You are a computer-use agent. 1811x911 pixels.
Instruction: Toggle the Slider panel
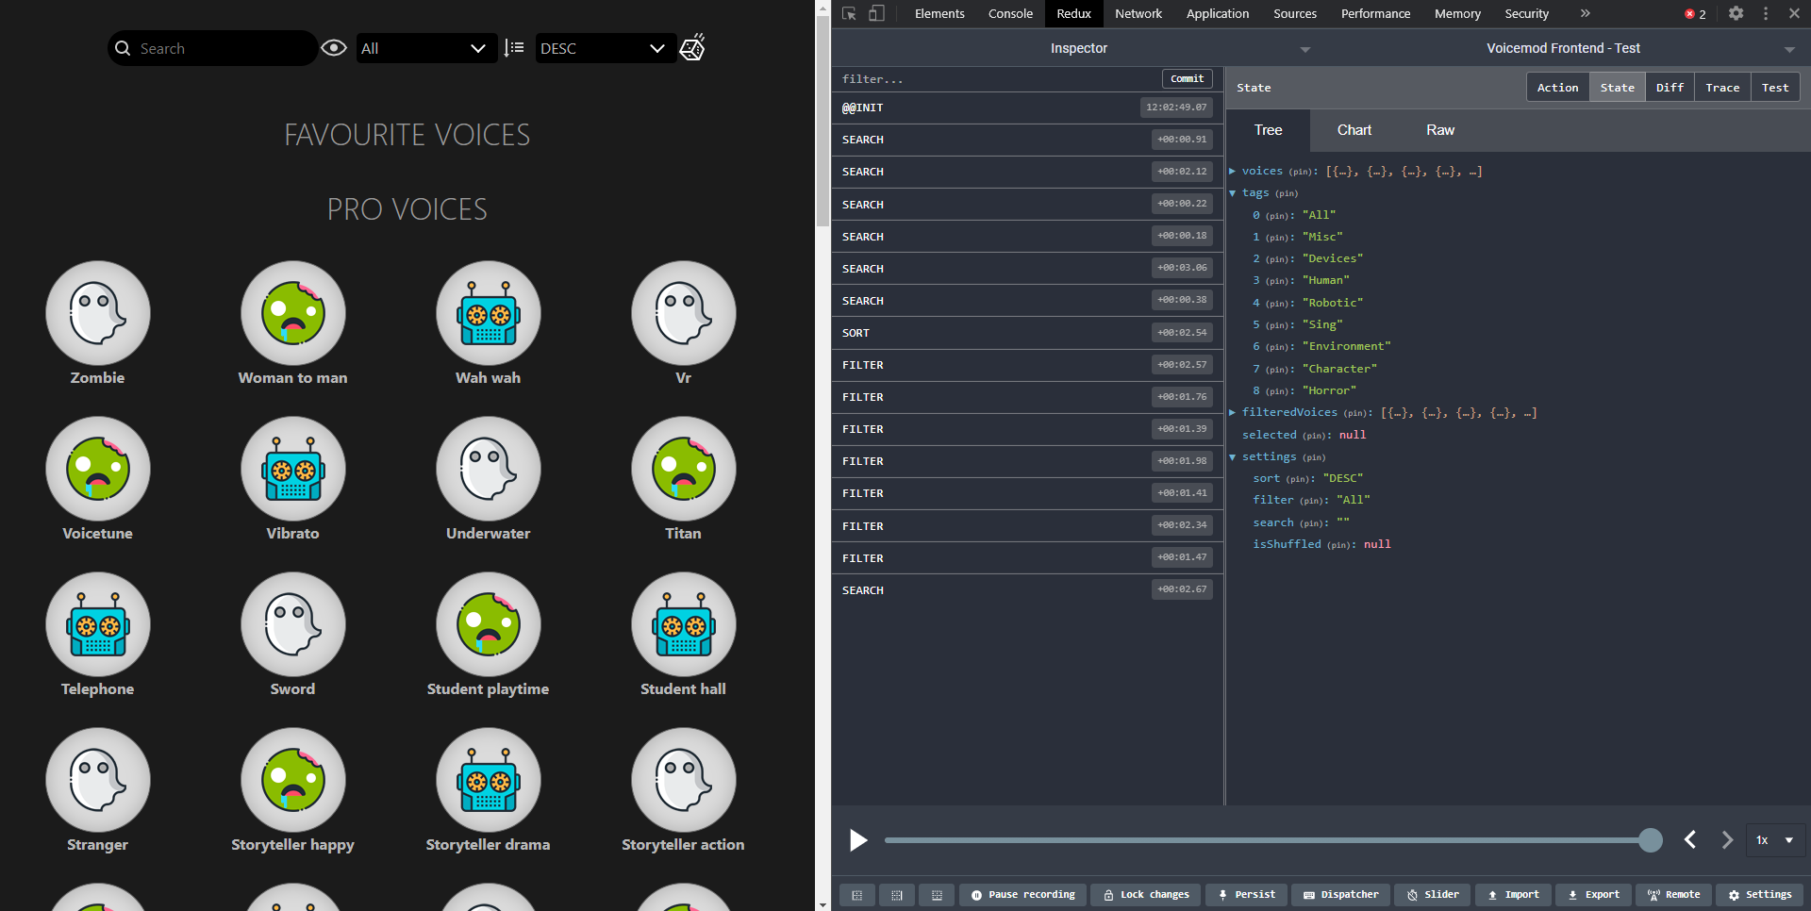(1433, 895)
